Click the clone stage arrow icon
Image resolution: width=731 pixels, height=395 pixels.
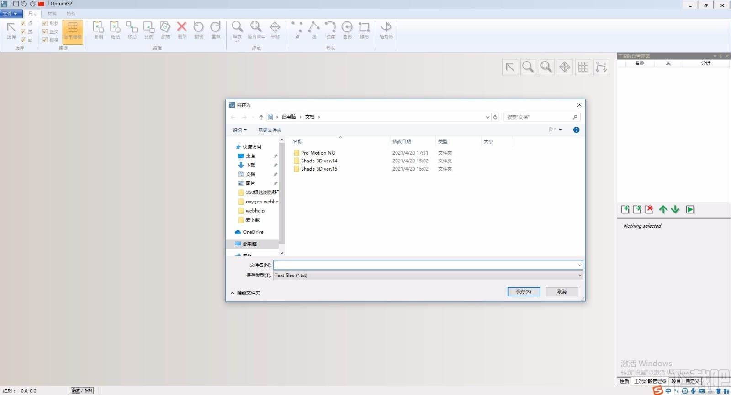[x=637, y=209]
